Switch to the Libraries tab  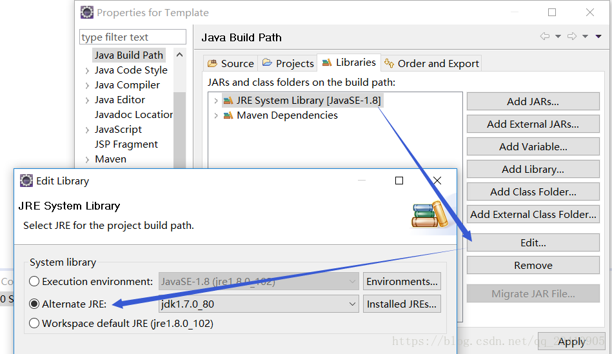(349, 63)
